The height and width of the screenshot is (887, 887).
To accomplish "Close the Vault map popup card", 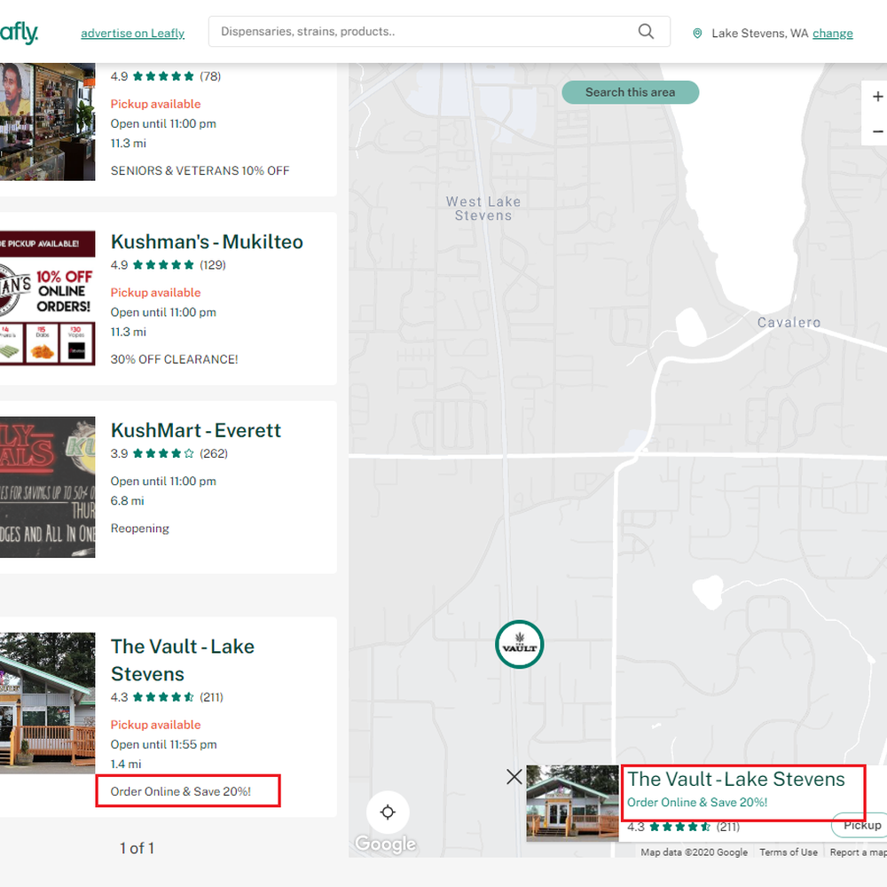I will click(514, 777).
